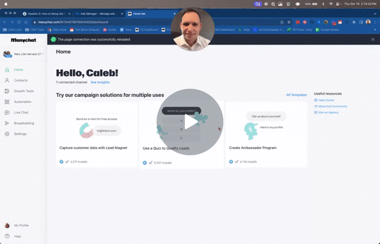
Task: Click the green success status icon
Action: 53,39
